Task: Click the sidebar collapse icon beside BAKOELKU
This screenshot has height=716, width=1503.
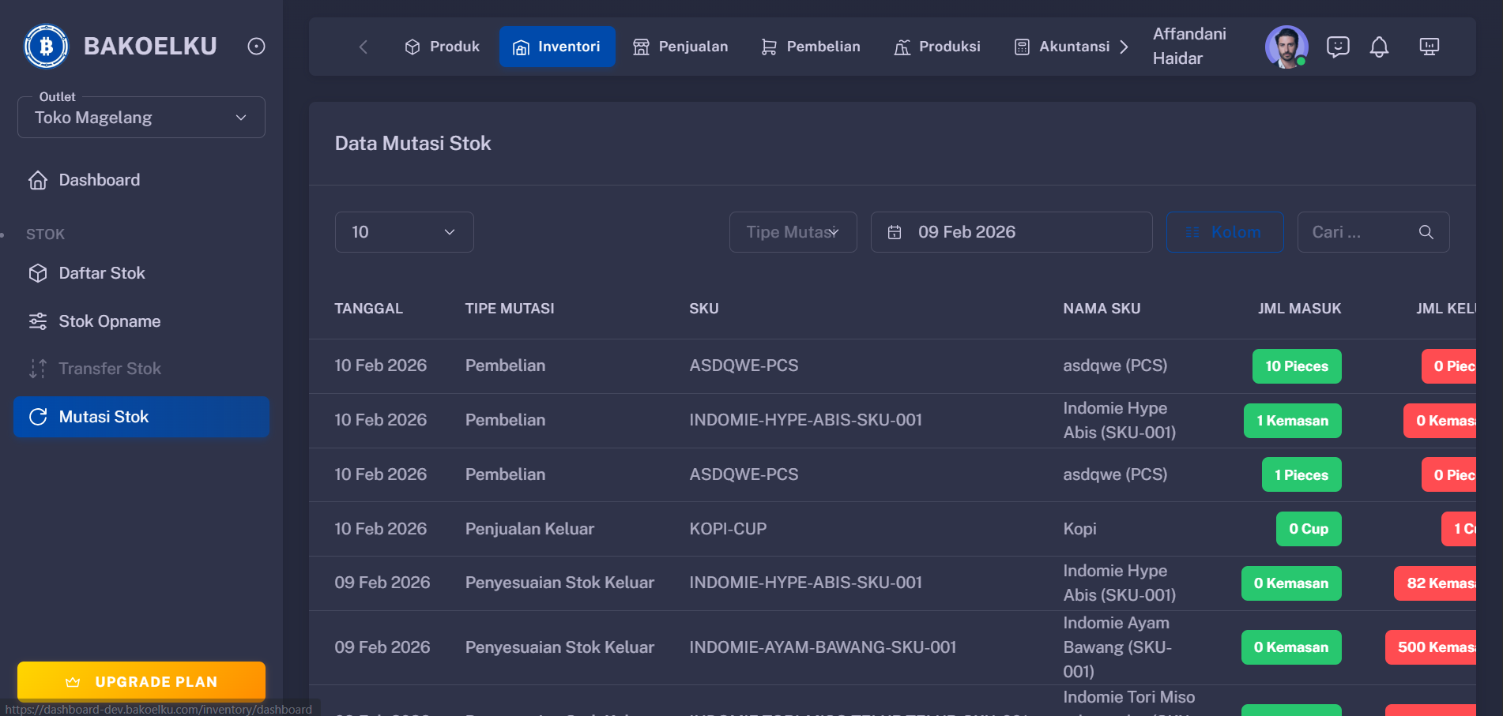Action: click(255, 46)
